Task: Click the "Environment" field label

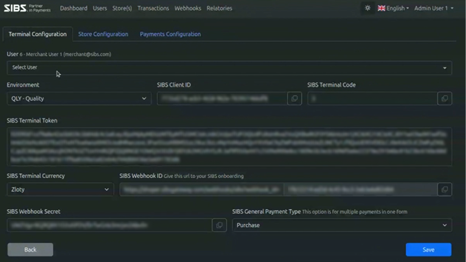Action: [23, 85]
